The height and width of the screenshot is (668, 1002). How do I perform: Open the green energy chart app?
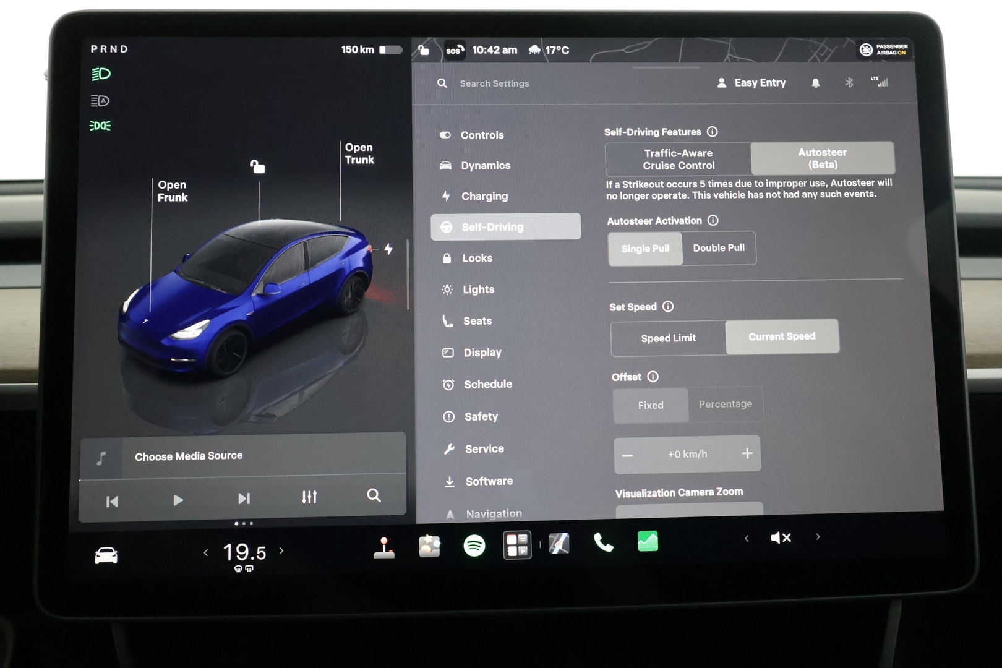coord(648,542)
